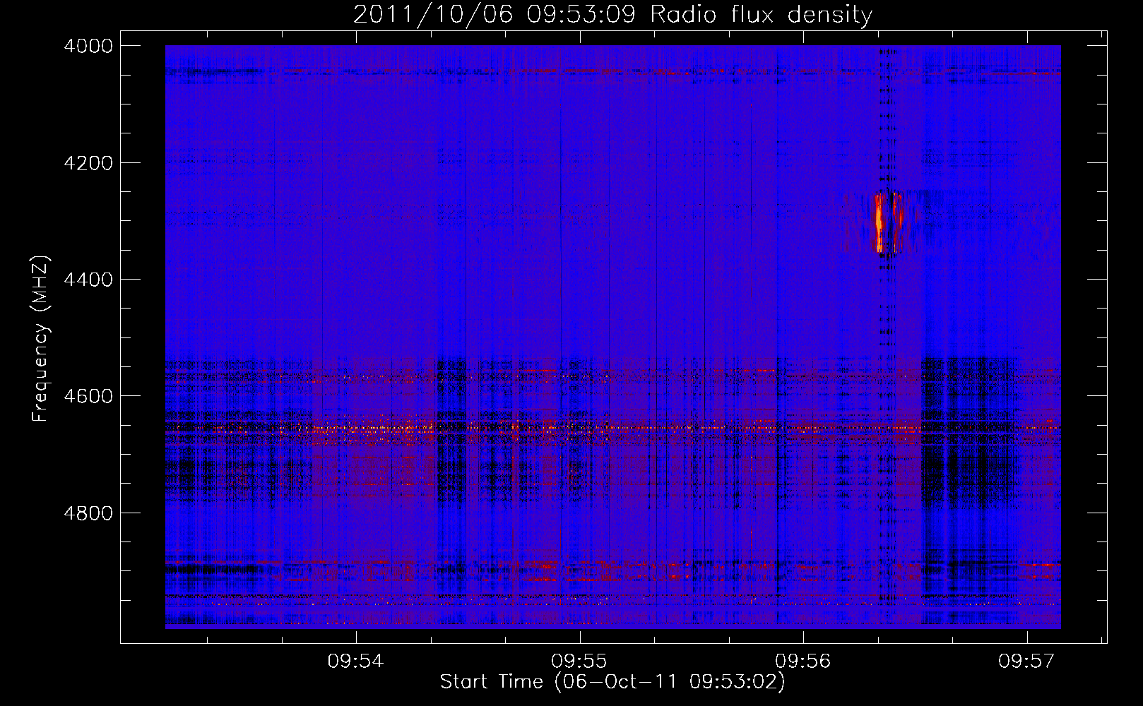Click the 4000 frequency tick label
The width and height of the screenshot is (1143, 706).
click(88, 46)
